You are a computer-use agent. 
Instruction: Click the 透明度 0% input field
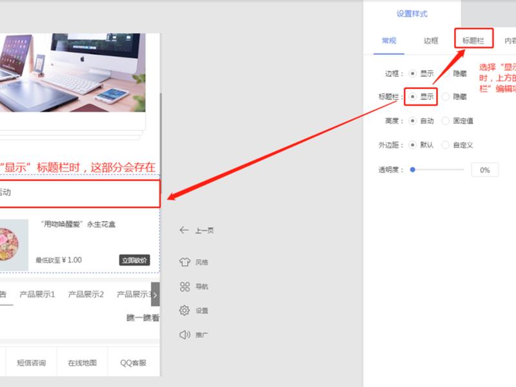tap(485, 170)
